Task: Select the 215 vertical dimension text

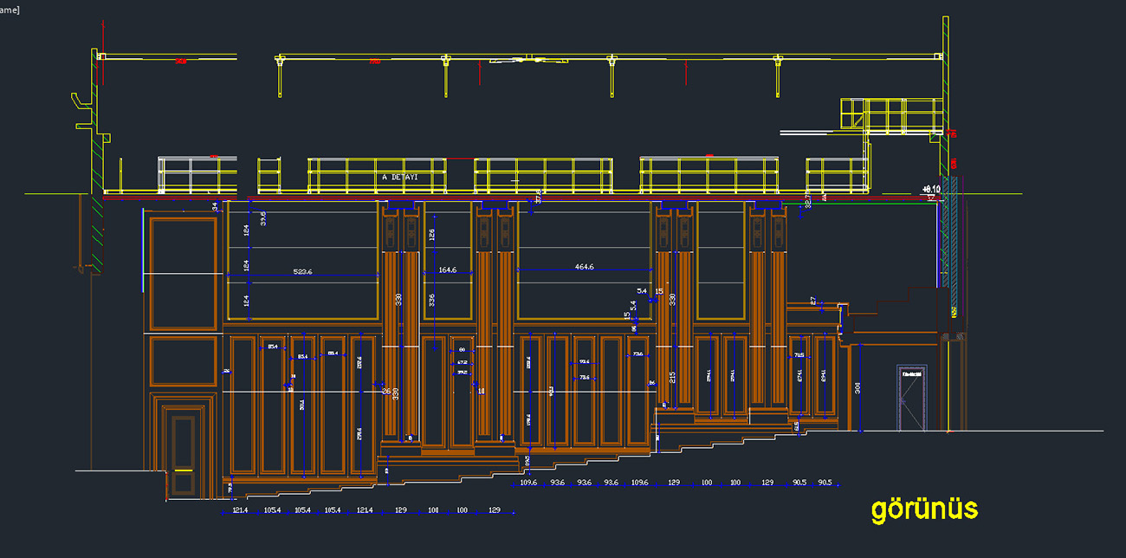Action: 672,378
